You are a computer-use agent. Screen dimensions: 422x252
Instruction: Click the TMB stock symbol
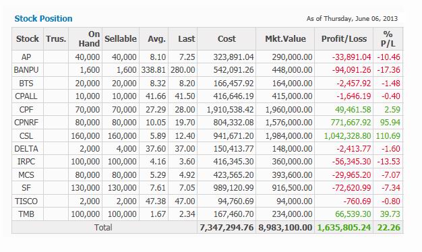click(26, 214)
